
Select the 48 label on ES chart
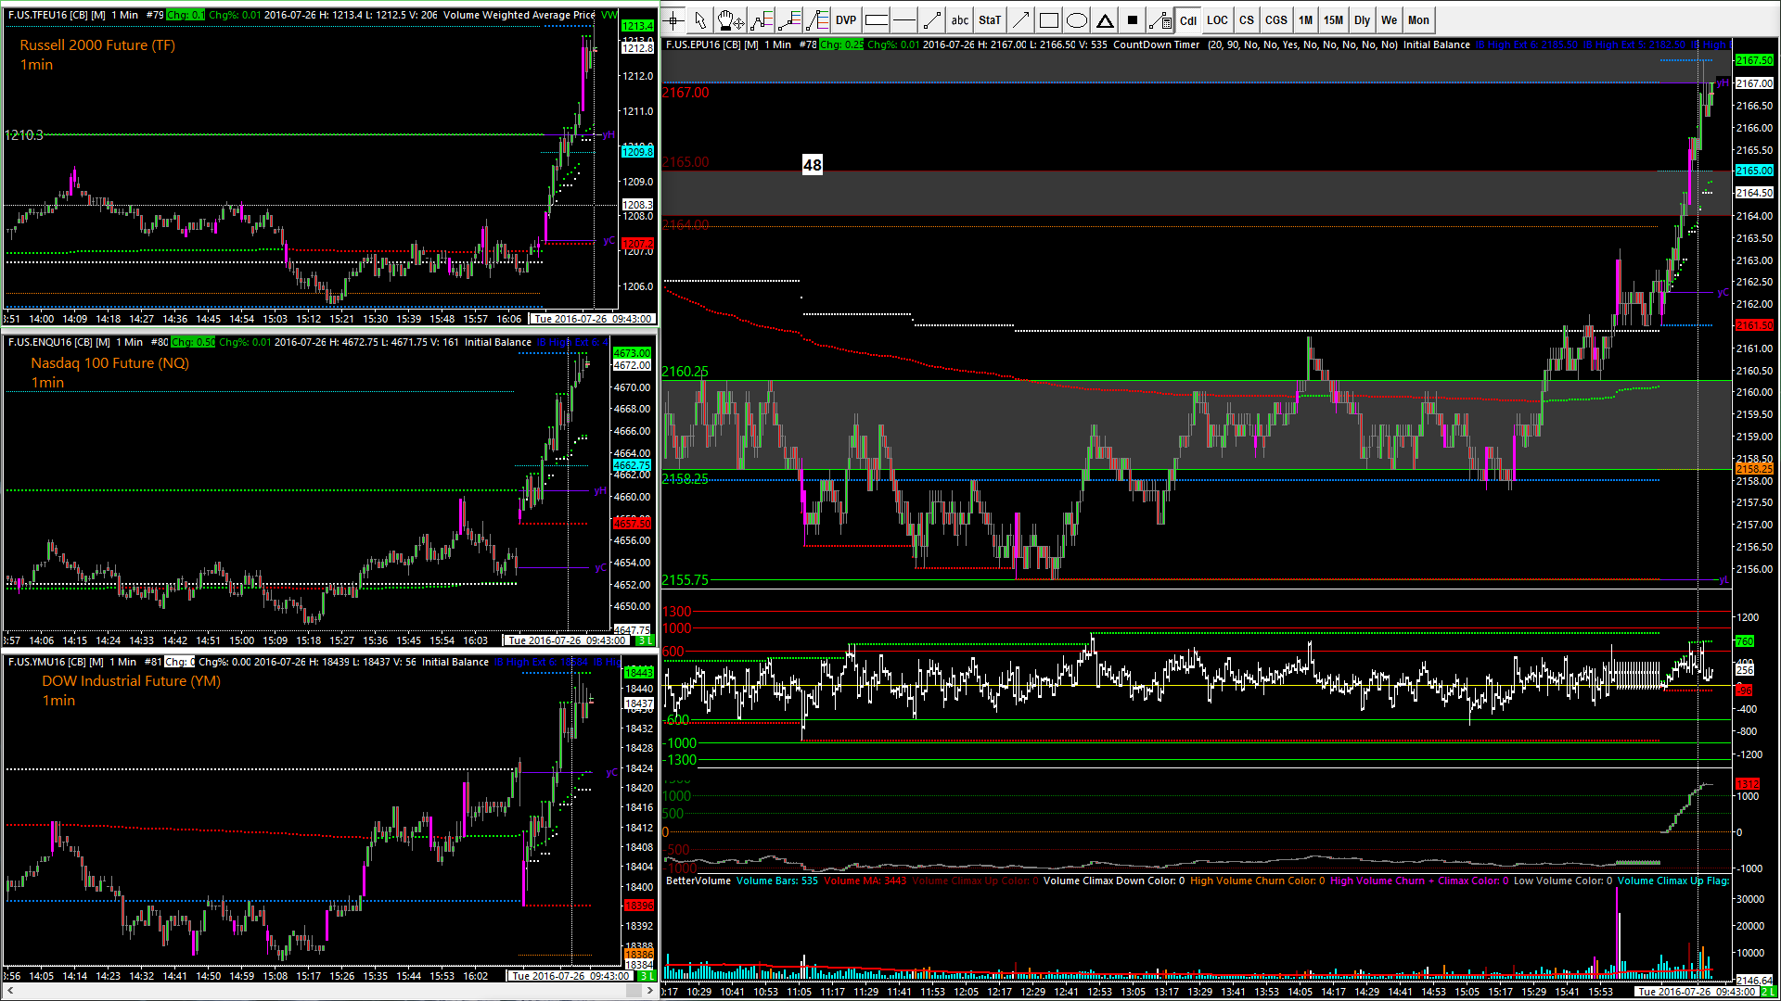(813, 165)
